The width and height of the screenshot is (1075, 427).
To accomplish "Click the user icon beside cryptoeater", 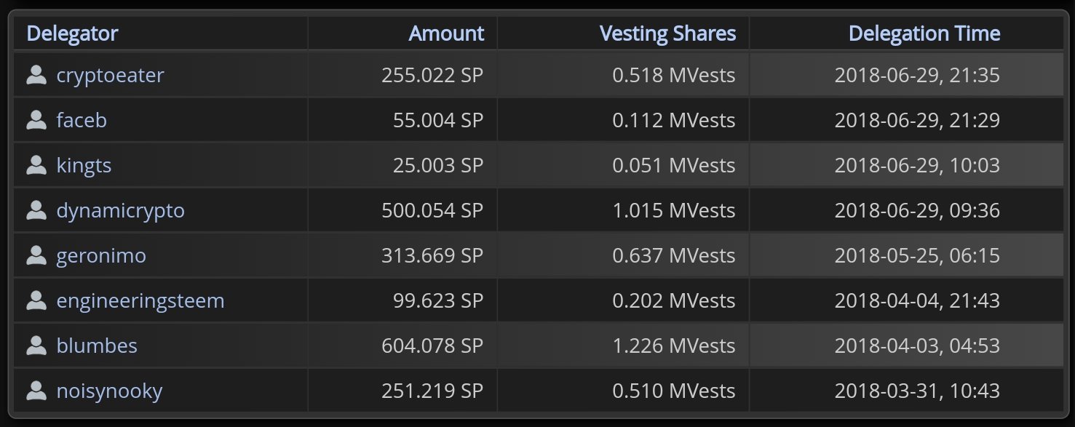I will 36,75.
